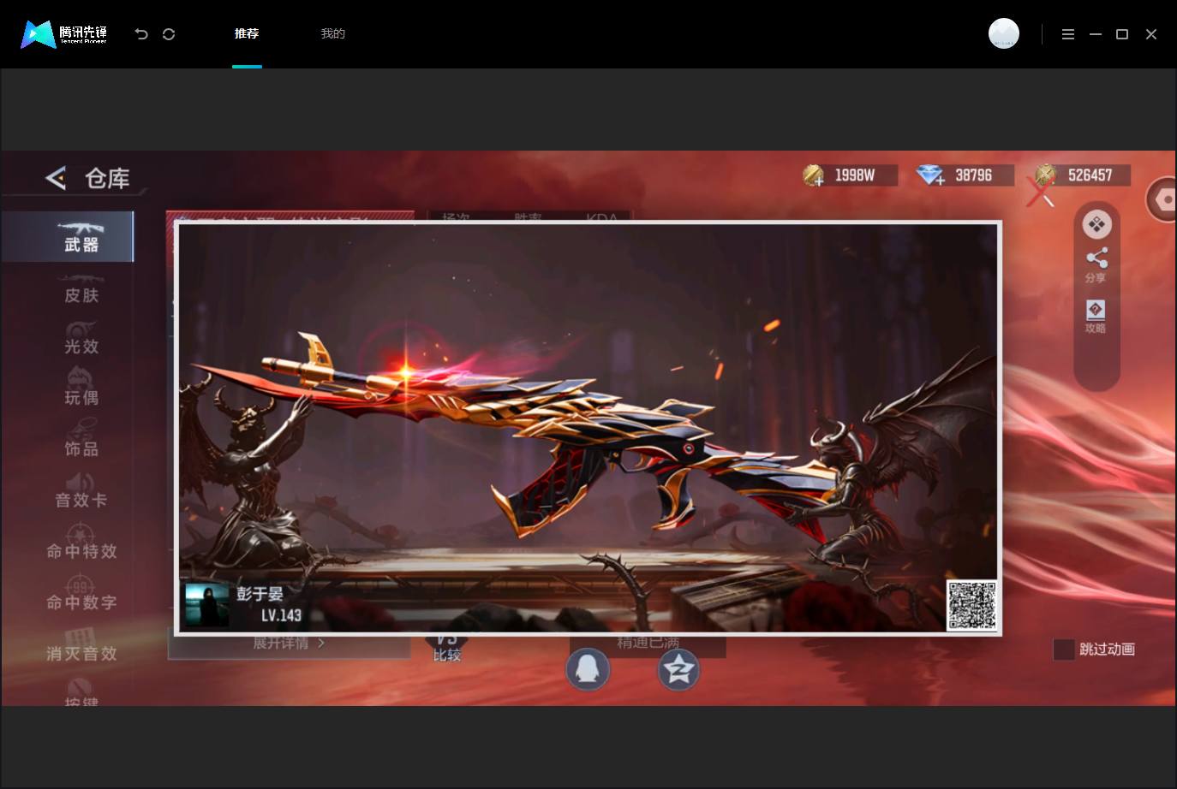The height and width of the screenshot is (789, 1177).
Task: Click the bell notification round icon
Action: (x=588, y=669)
